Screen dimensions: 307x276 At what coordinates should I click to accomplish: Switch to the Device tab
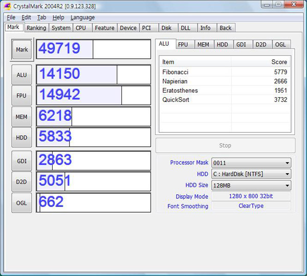pos(128,28)
